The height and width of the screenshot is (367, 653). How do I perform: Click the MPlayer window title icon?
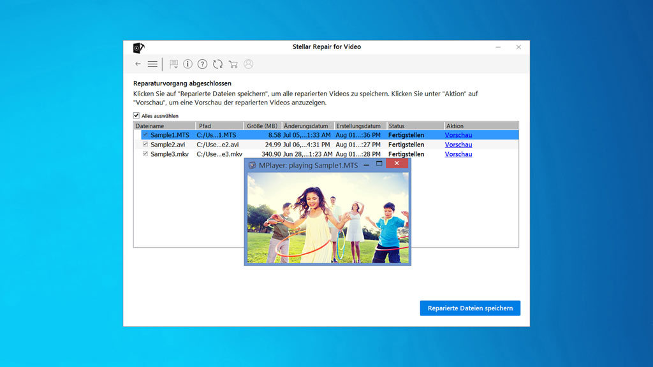click(252, 165)
